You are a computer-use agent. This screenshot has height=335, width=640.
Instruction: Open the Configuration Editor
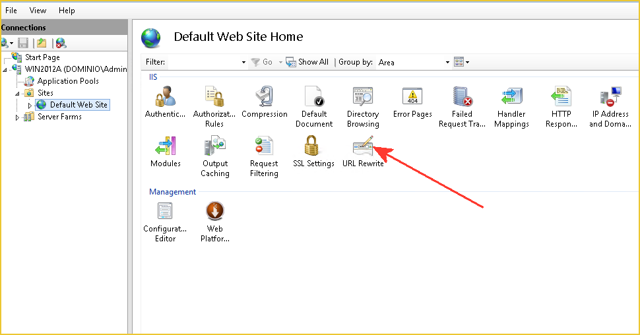coord(165,222)
